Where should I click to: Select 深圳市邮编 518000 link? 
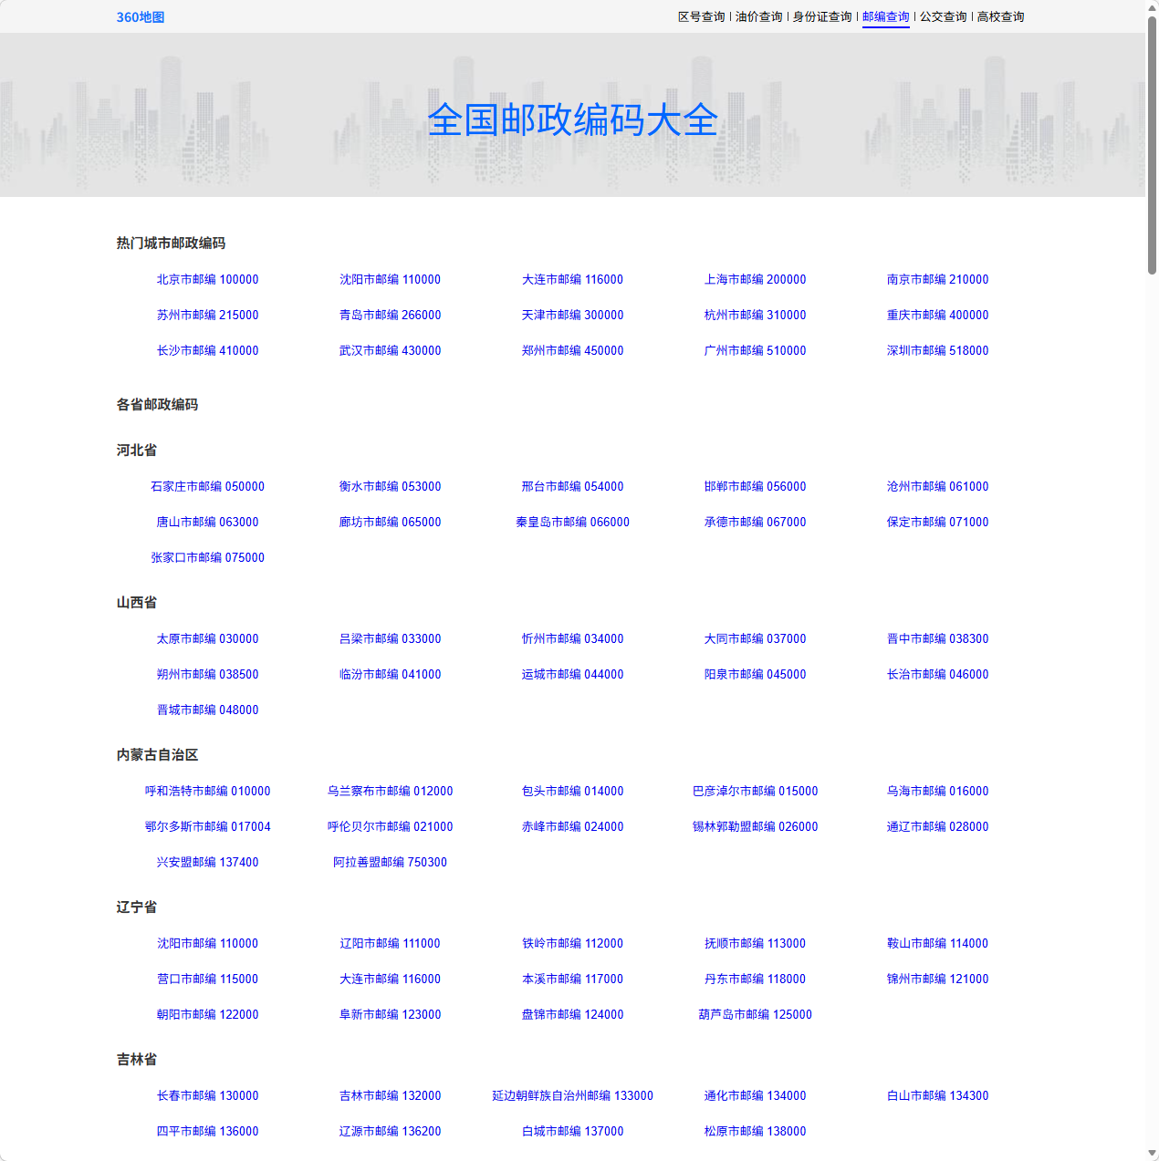[x=937, y=351]
